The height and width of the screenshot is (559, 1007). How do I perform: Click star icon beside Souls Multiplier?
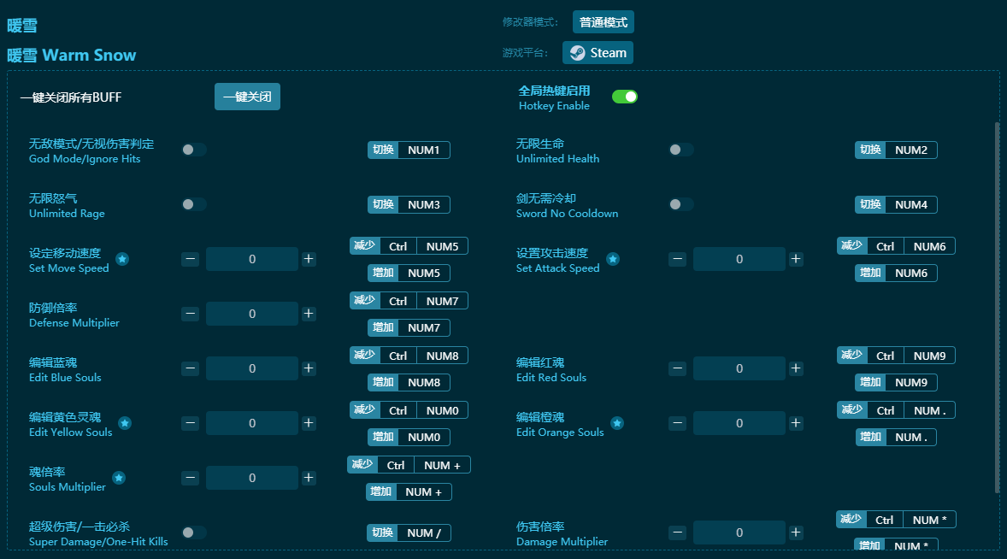(119, 478)
